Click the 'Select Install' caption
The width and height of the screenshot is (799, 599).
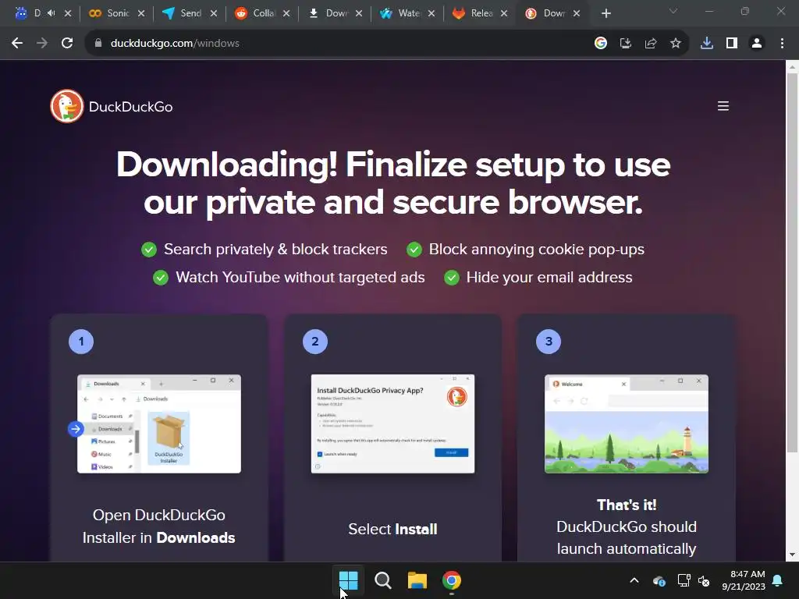[393, 530]
